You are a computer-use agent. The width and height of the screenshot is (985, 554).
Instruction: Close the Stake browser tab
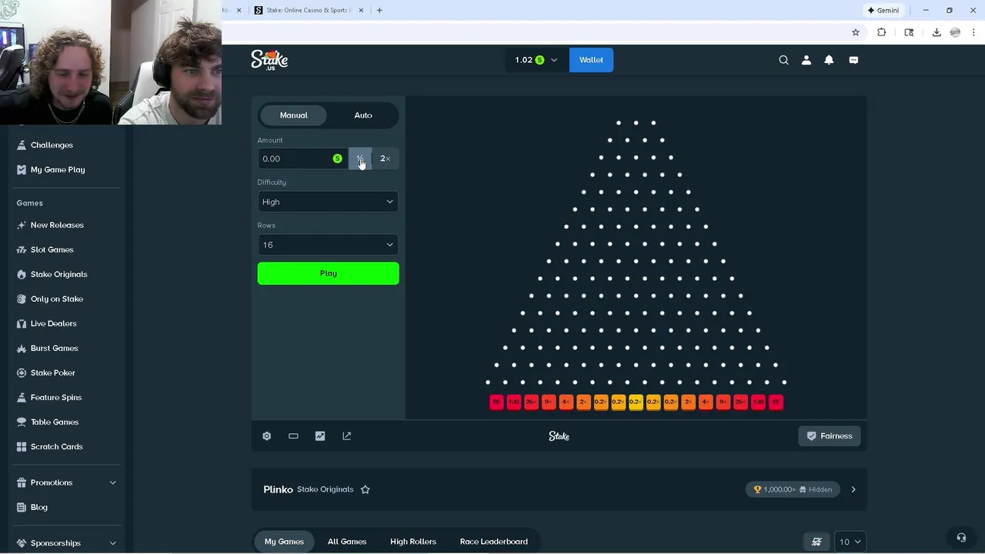pyautogui.click(x=360, y=10)
